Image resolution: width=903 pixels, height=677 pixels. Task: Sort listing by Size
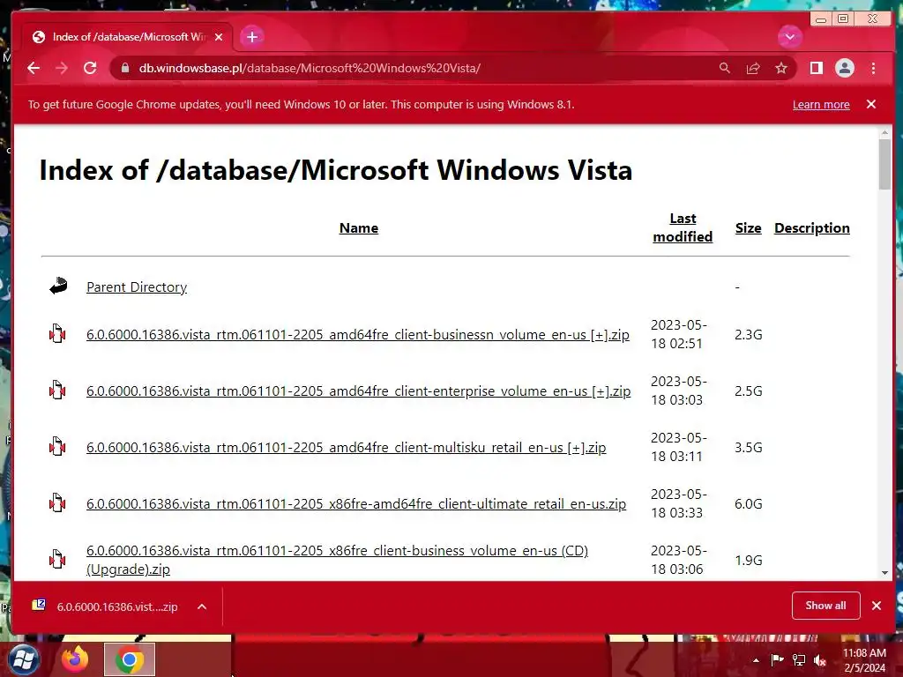tap(748, 228)
